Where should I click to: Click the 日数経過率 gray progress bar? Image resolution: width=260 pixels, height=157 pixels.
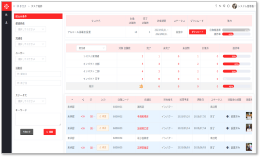click(236, 30)
